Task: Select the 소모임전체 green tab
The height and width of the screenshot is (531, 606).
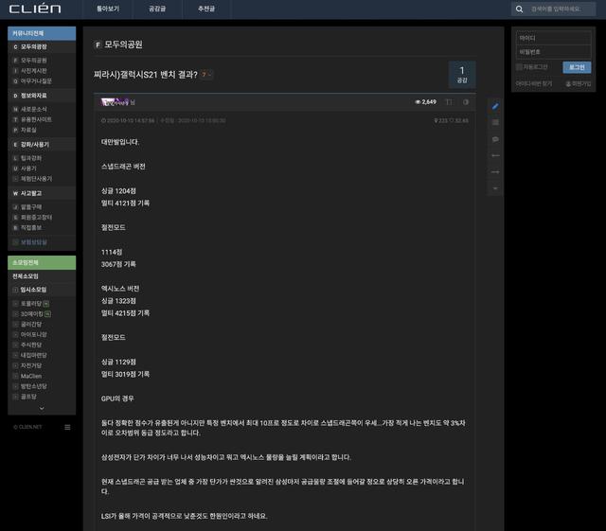Action: tap(42, 262)
